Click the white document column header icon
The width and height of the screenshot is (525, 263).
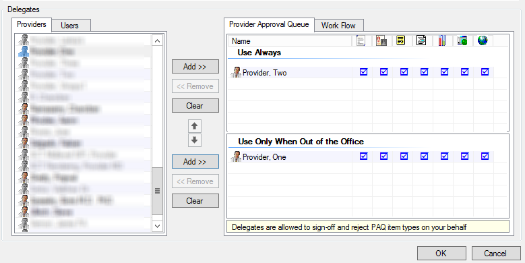pyautogui.click(x=361, y=40)
